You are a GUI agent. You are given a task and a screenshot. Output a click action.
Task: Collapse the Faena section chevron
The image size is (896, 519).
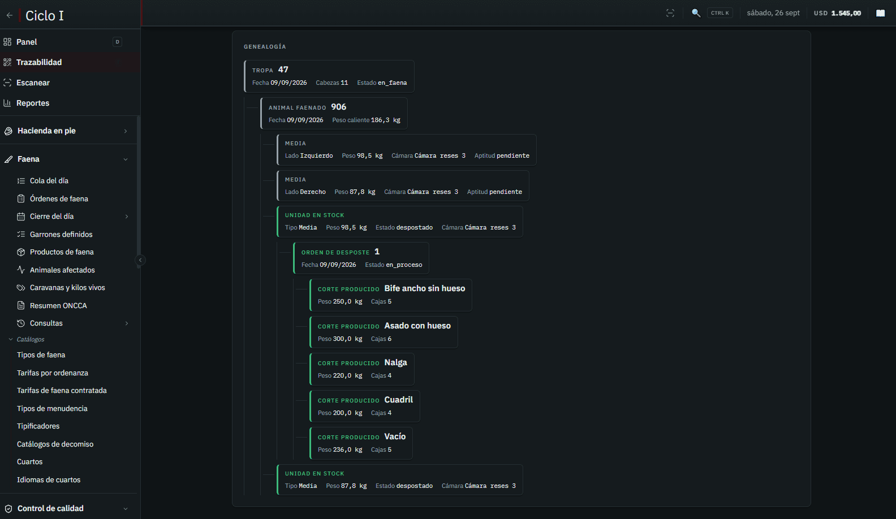[126, 159]
